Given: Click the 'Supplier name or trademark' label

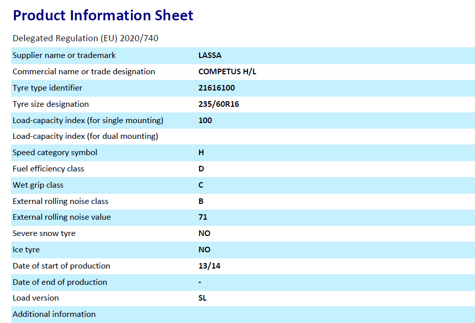Looking at the screenshot, I should click(x=64, y=55).
